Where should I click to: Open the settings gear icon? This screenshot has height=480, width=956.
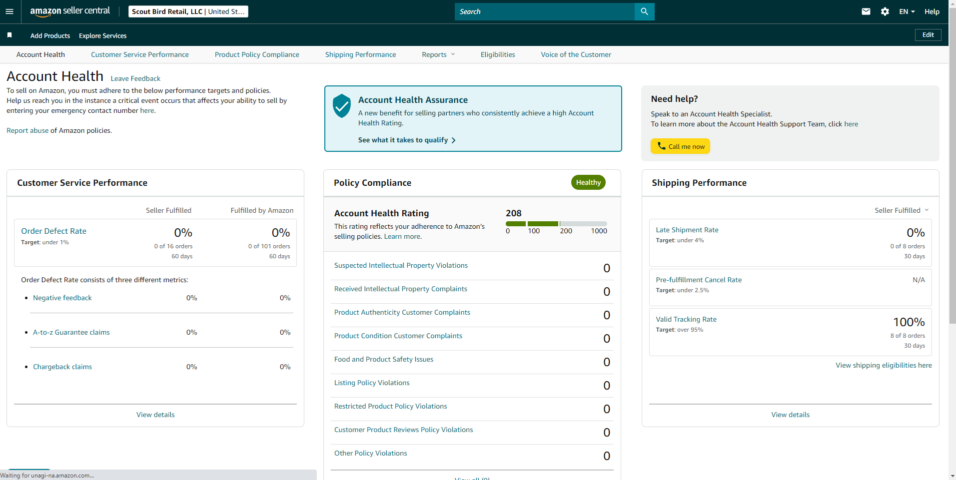[885, 11]
